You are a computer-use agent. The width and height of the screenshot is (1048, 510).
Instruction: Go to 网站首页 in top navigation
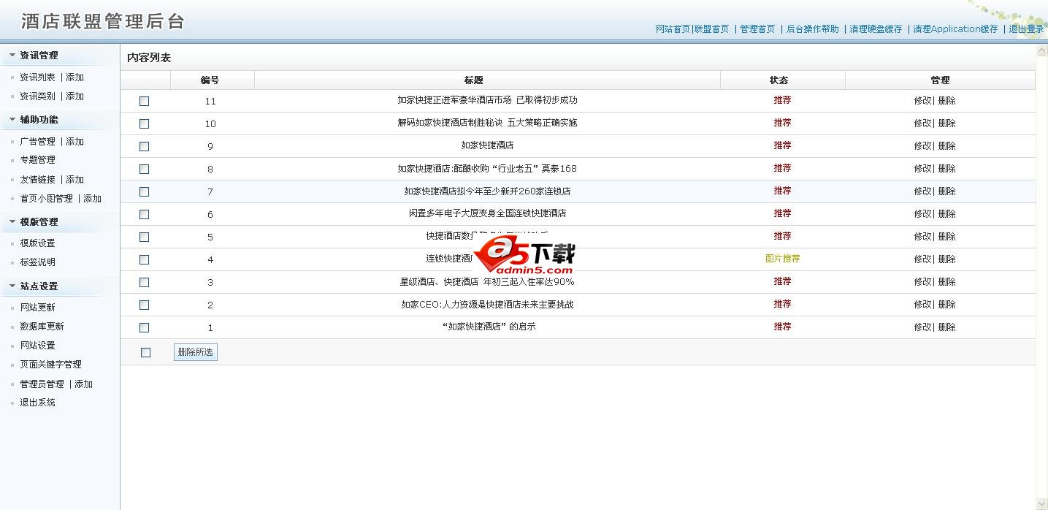click(673, 29)
